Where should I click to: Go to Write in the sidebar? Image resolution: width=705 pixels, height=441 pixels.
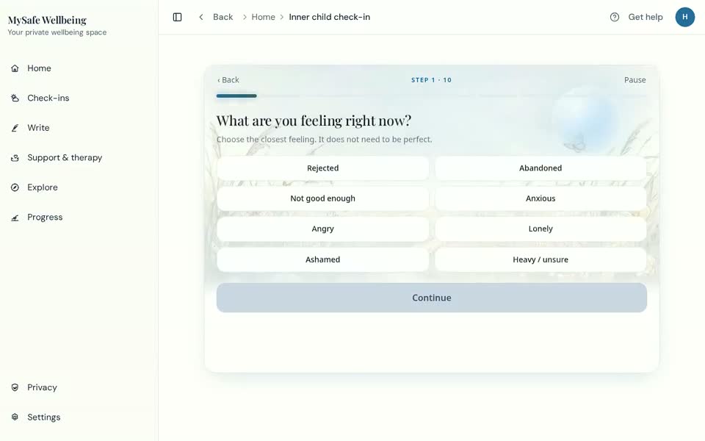pos(38,128)
